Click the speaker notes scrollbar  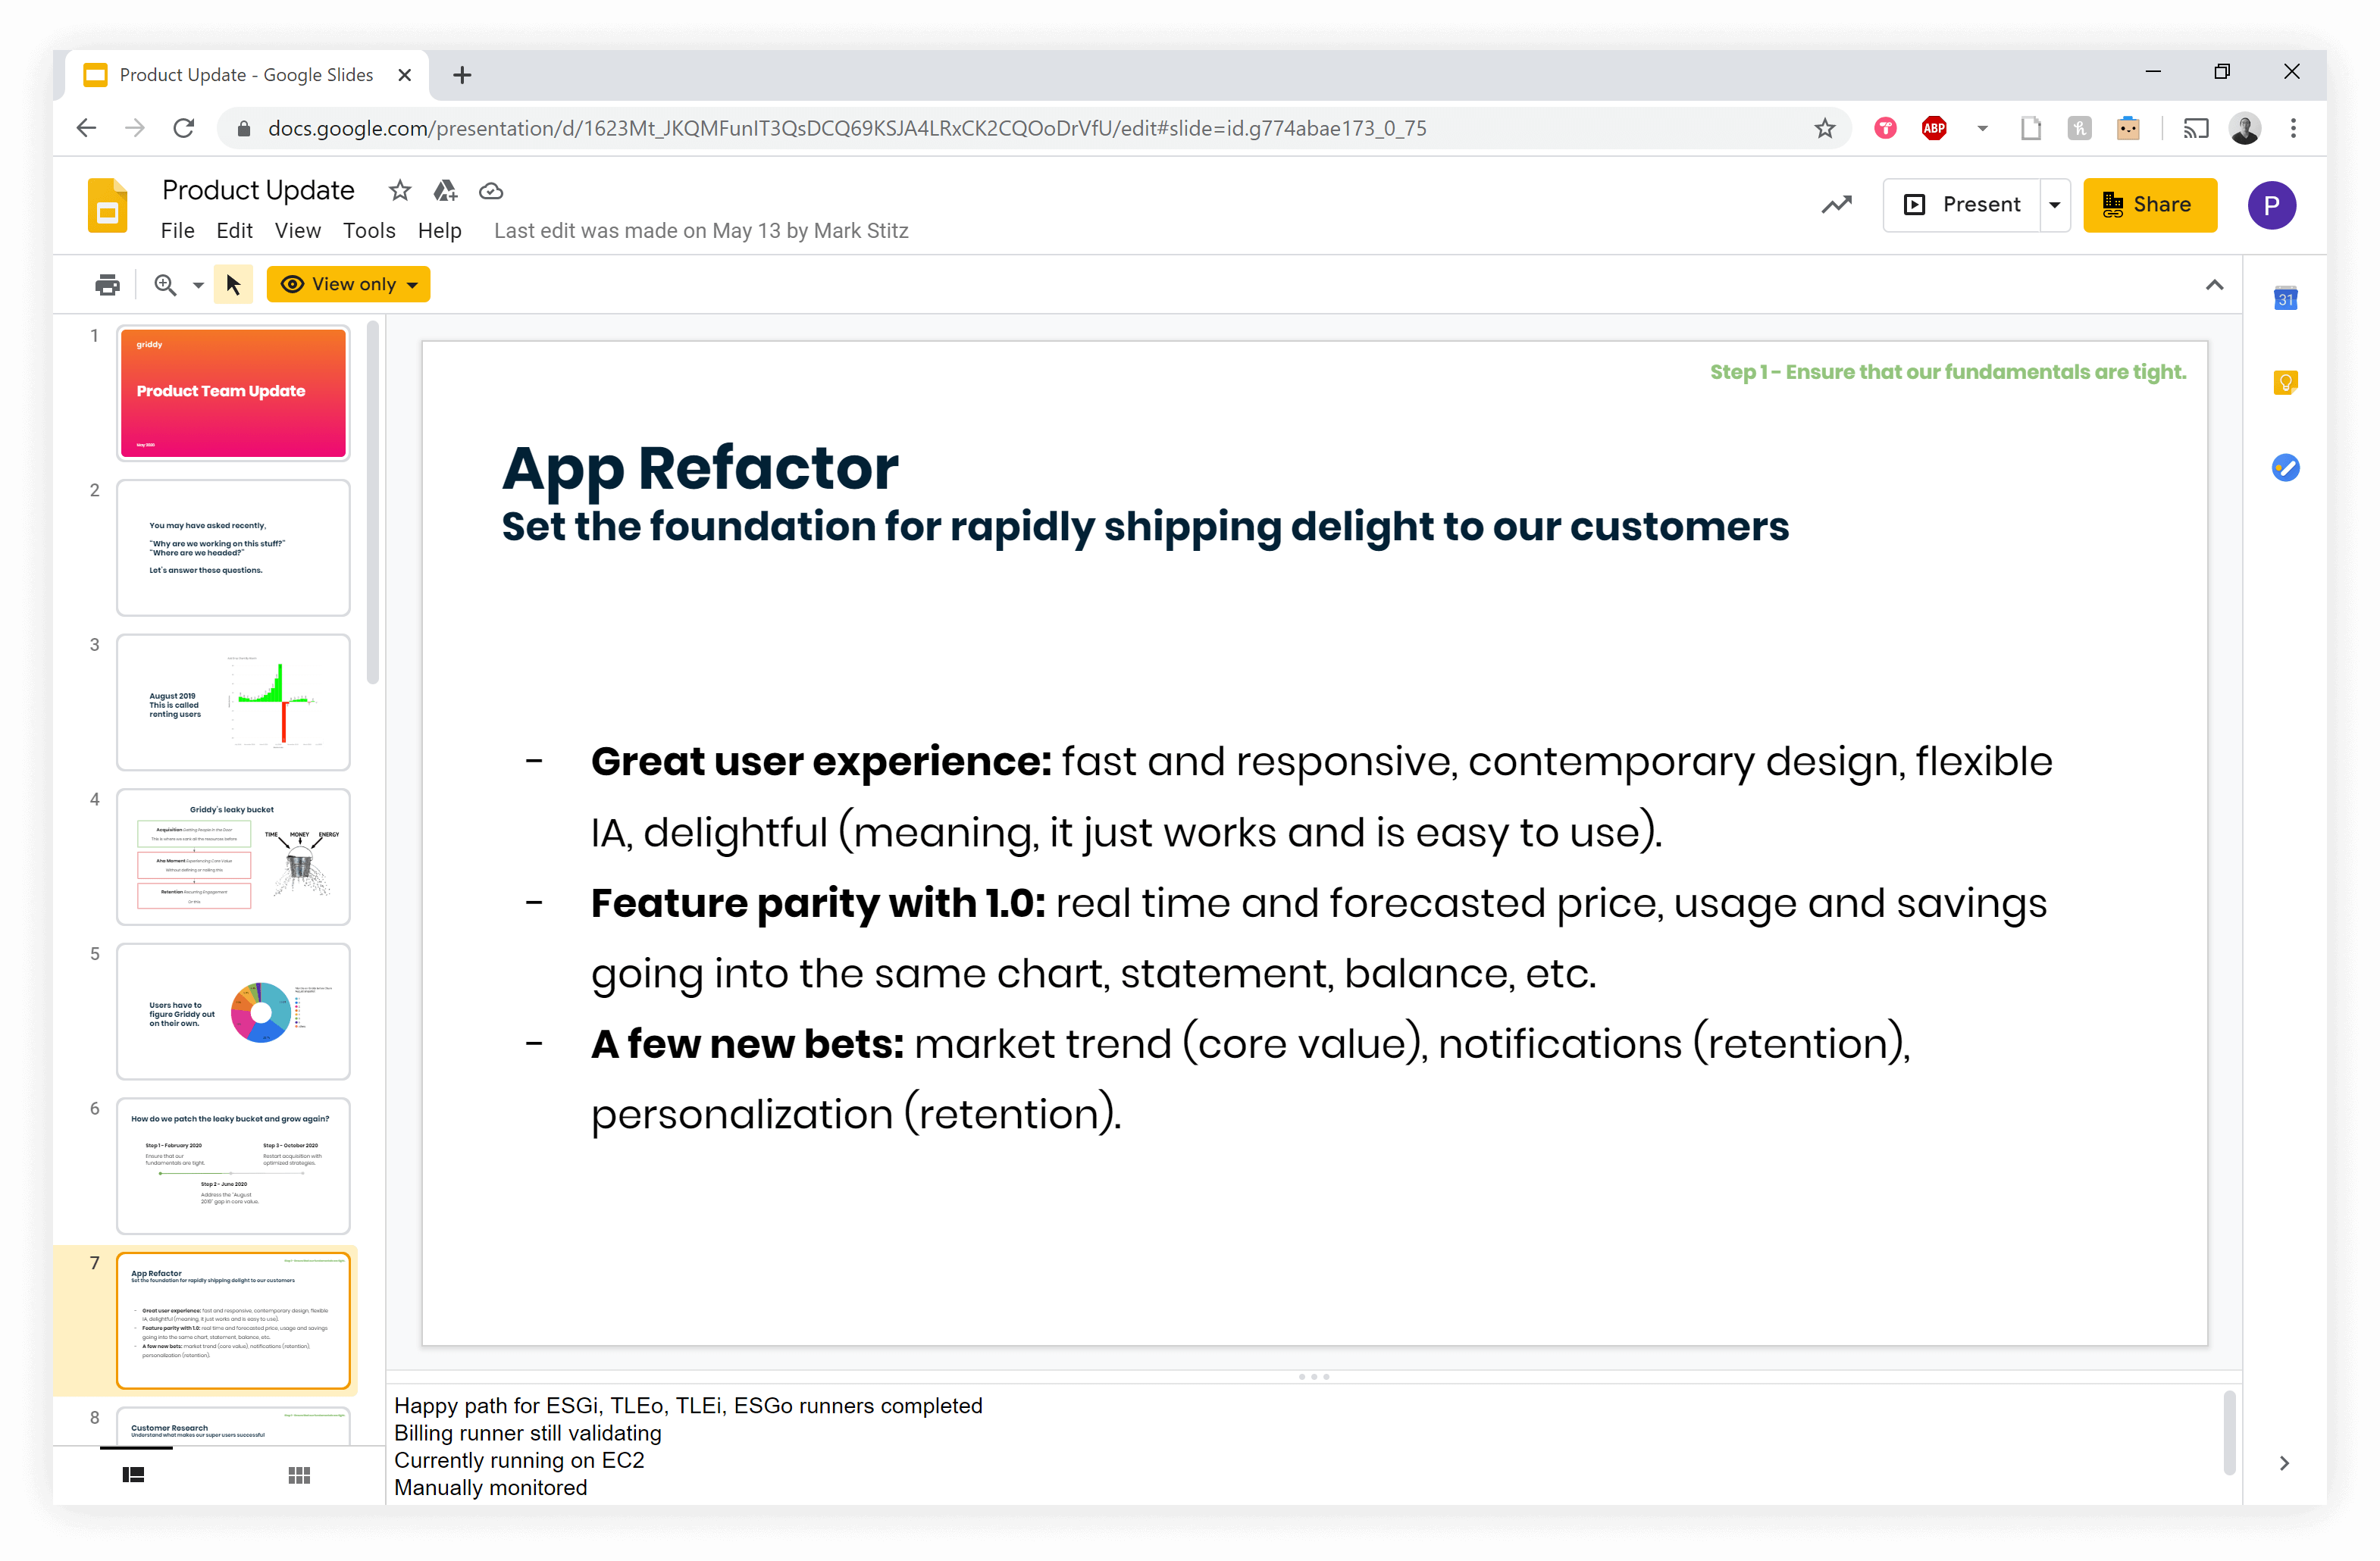[2229, 1432]
